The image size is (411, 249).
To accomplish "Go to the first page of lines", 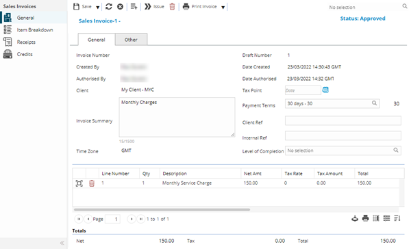I will pos(79,219).
